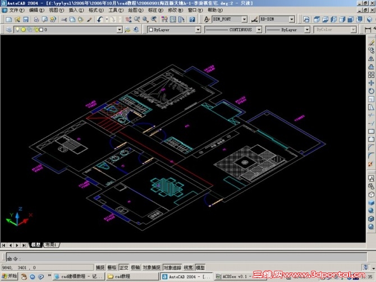
Task: Switch to cad建模教程 Notepad taskbar button
Action: click(x=79, y=276)
